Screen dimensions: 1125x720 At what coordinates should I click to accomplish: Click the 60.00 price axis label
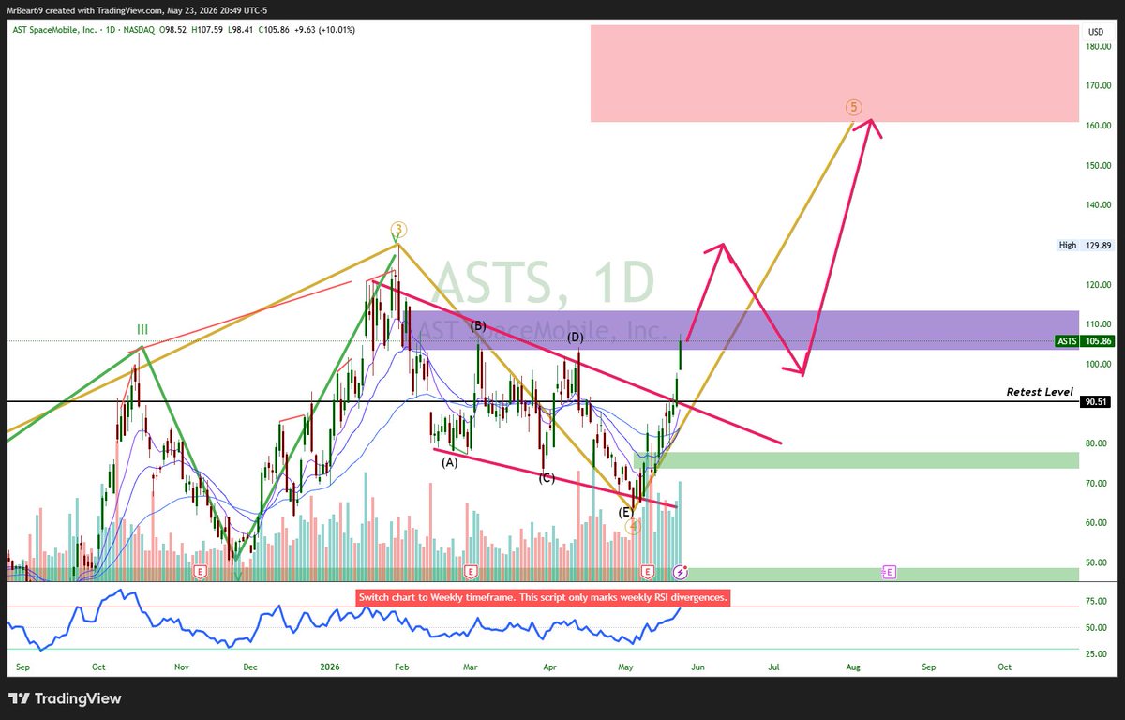1099,522
